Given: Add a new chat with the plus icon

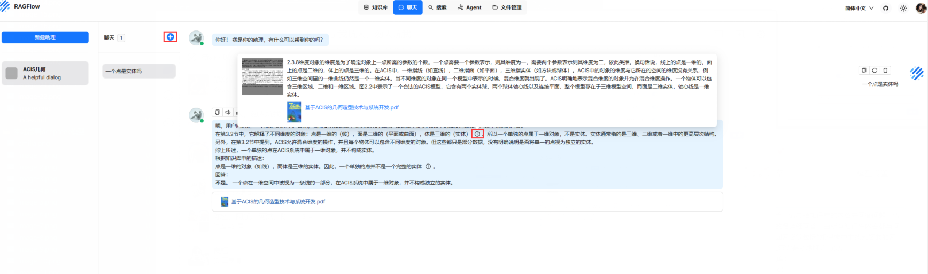Looking at the screenshot, I should (x=170, y=37).
